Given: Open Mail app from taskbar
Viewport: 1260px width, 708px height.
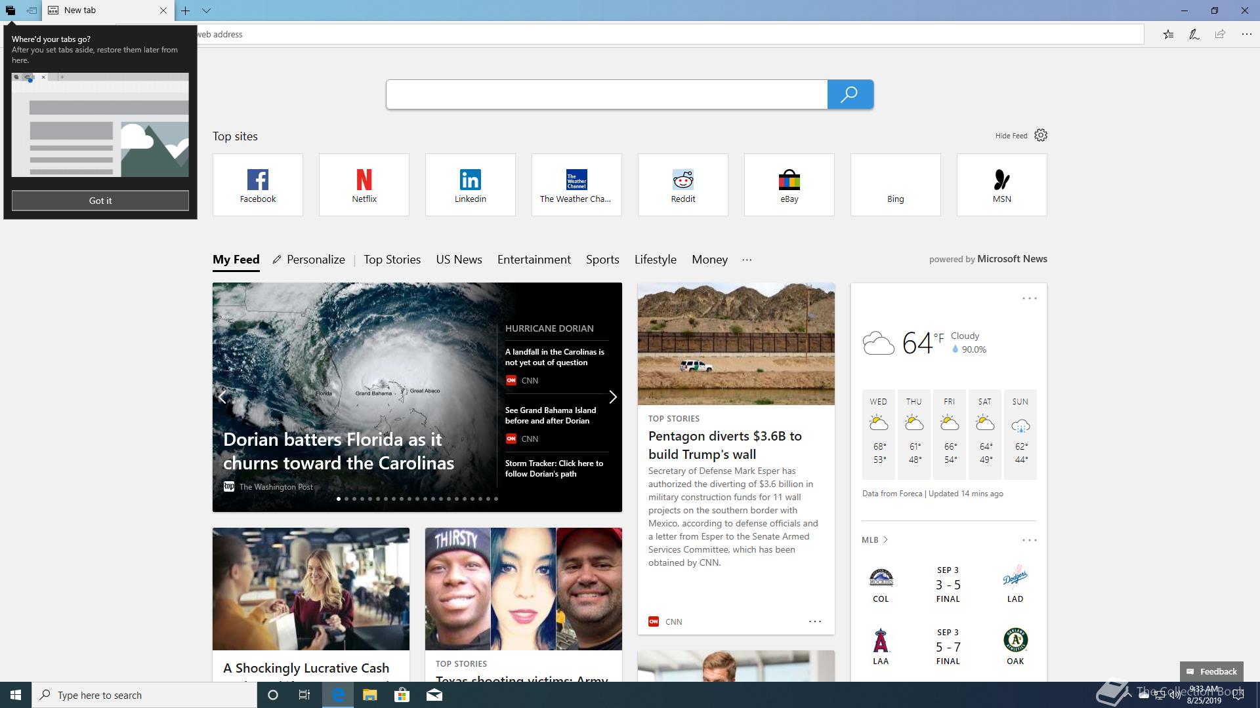Looking at the screenshot, I should point(434,695).
